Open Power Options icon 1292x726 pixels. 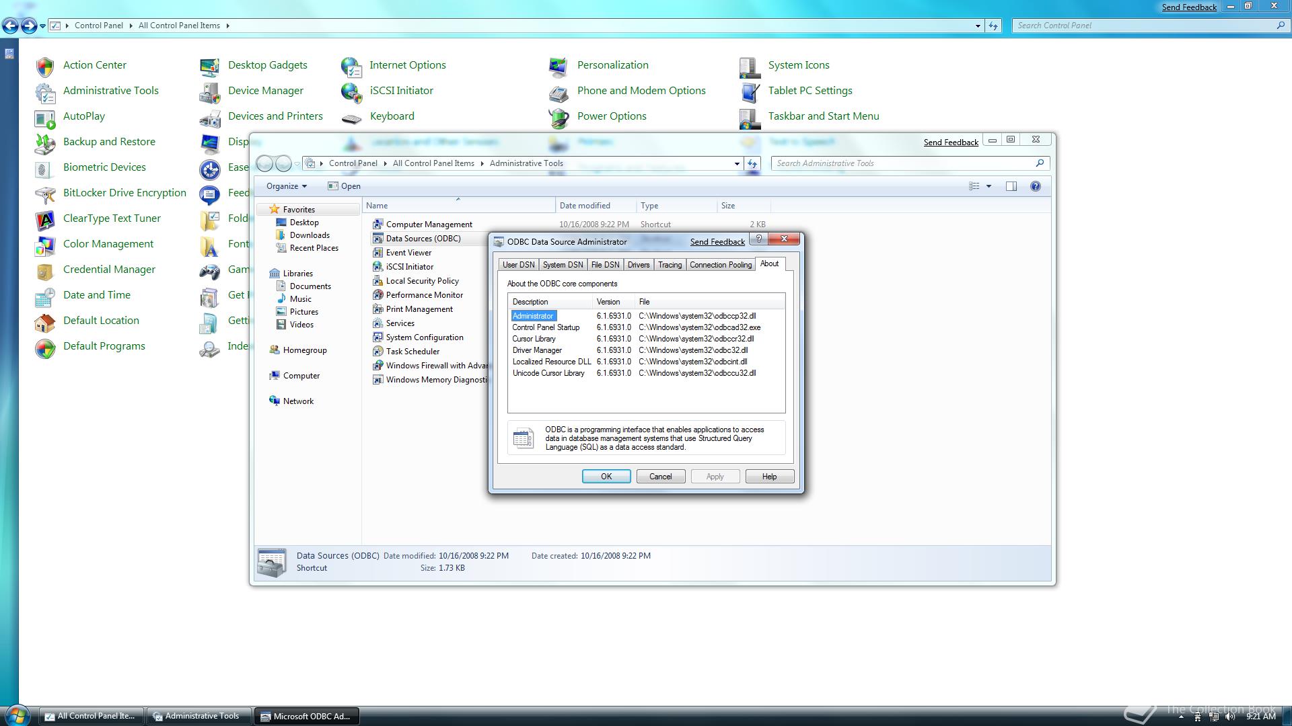[x=559, y=117]
